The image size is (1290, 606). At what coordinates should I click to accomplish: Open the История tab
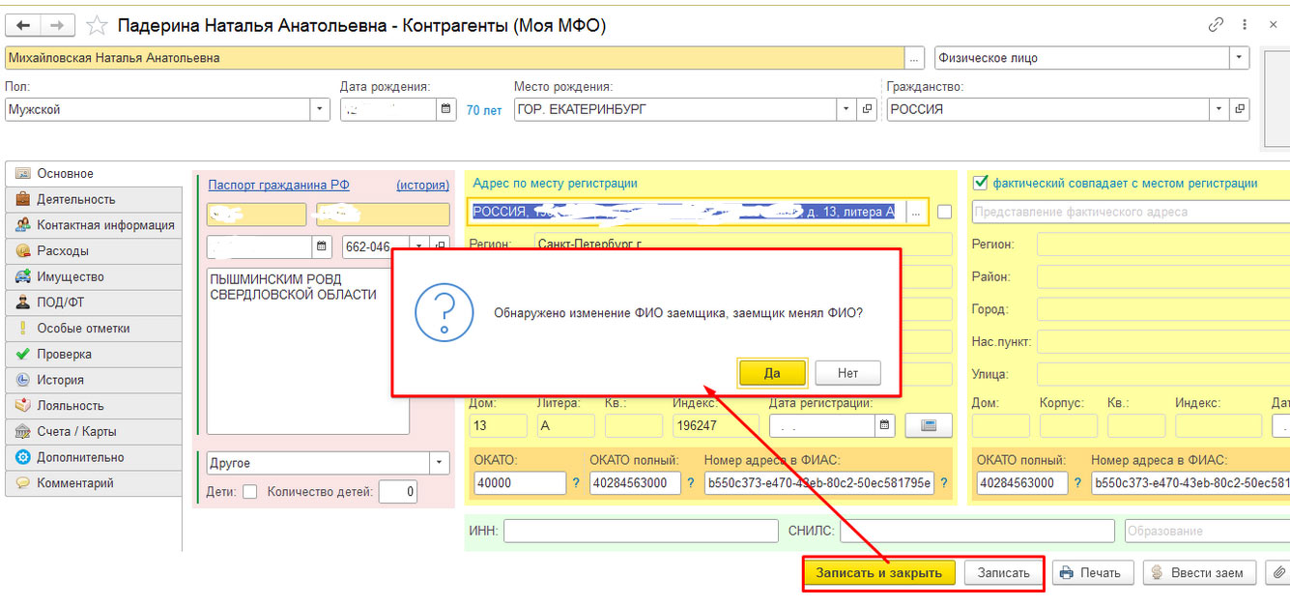click(x=93, y=380)
